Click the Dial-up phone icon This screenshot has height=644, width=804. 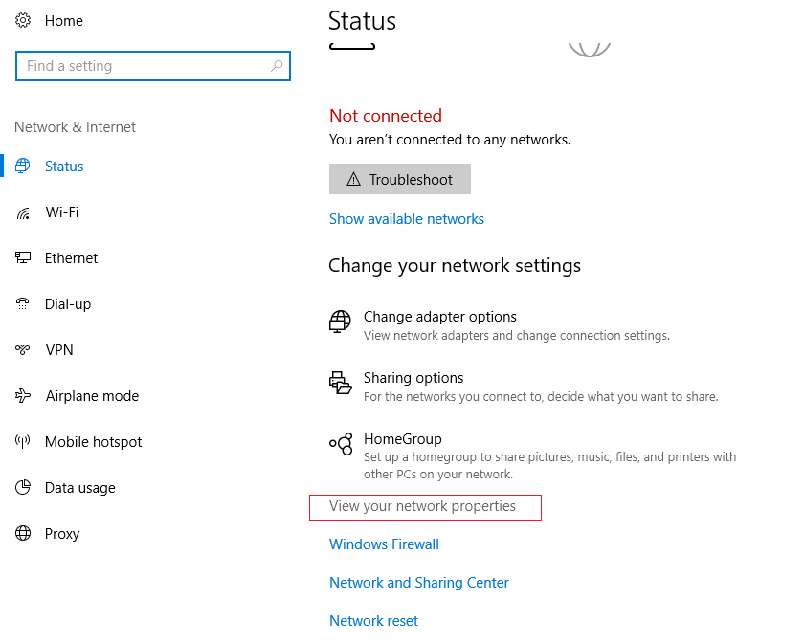23,303
